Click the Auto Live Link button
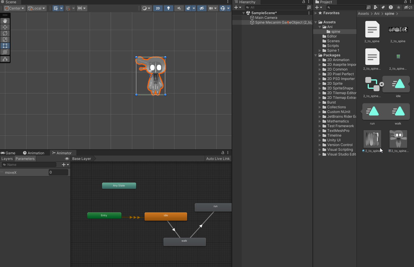Image resolution: width=414 pixels, height=267 pixels. click(218, 158)
